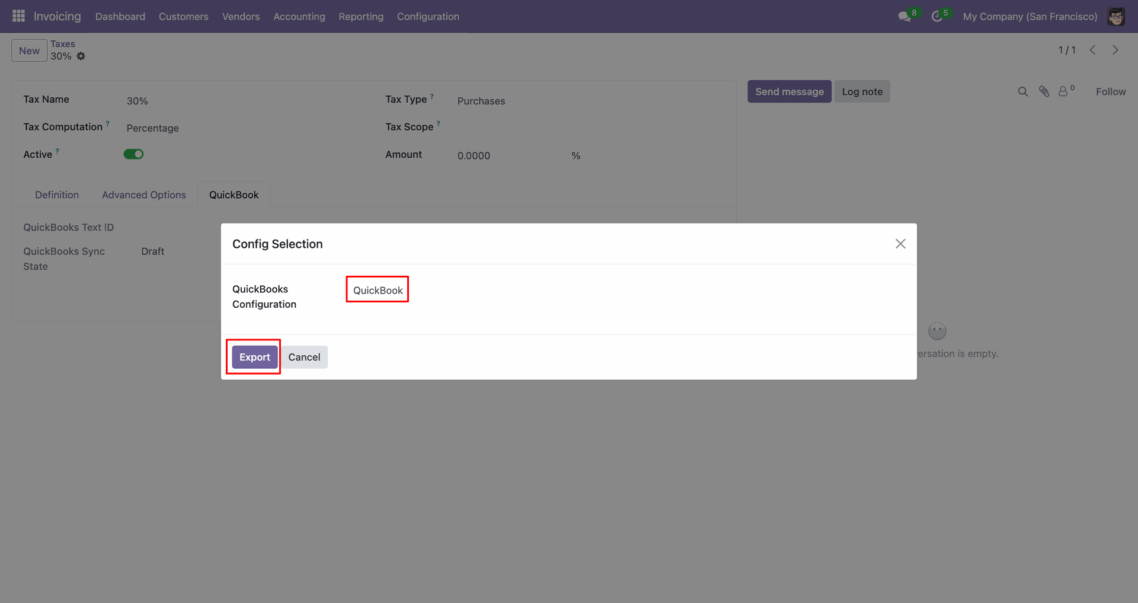Attach files with paperclip icon
The image size is (1138, 603).
pos(1044,92)
